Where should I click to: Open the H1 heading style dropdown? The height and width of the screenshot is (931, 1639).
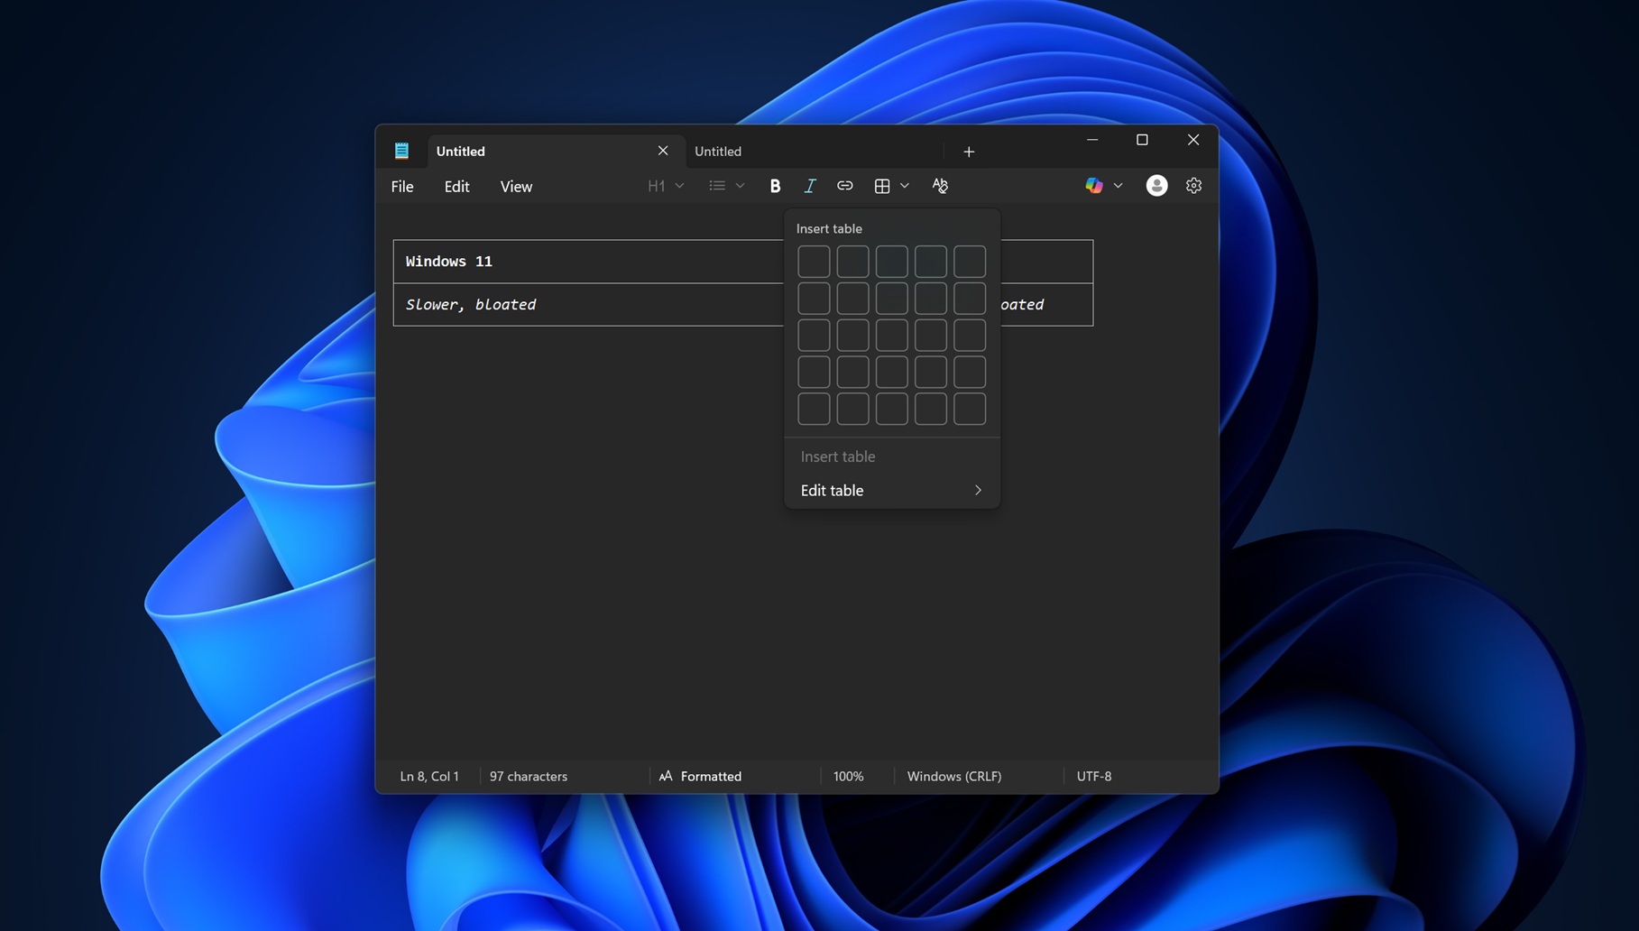point(665,186)
